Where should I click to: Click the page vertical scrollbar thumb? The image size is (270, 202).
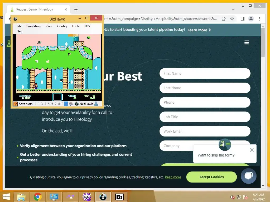click(x=263, y=42)
